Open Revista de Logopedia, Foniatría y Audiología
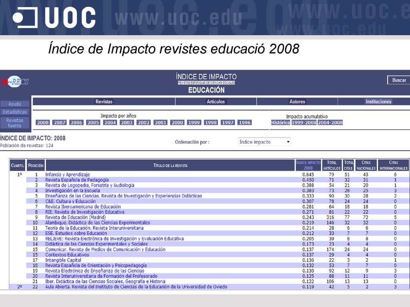The height and width of the screenshot is (307, 410). [90, 185]
